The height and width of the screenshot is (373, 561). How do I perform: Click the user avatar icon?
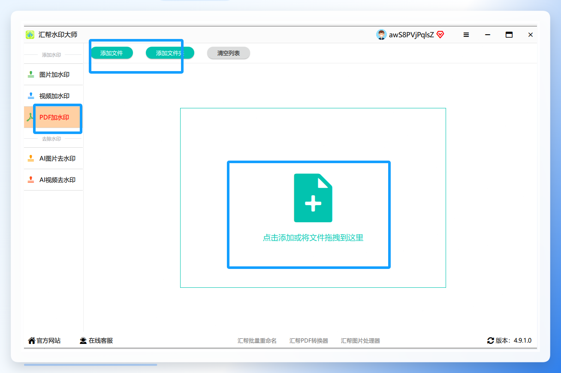click(381, 35)
